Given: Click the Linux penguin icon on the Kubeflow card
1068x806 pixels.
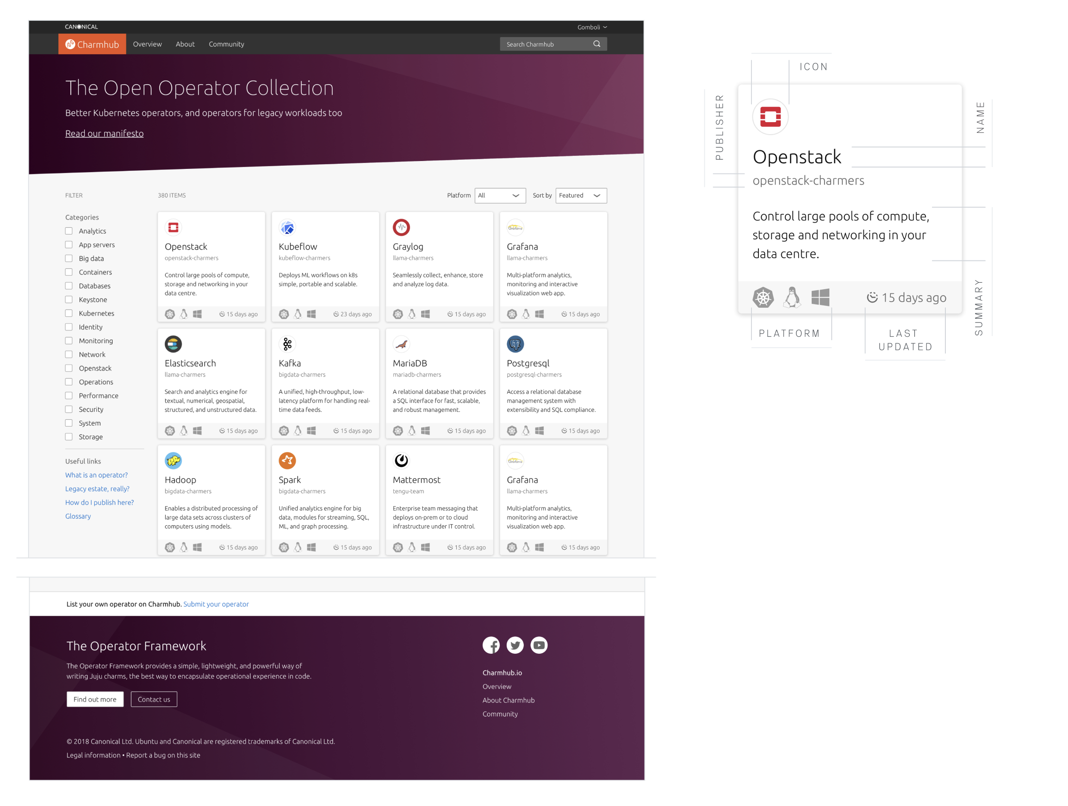Looking at the screenshot, I should click(x=298, y=314).
